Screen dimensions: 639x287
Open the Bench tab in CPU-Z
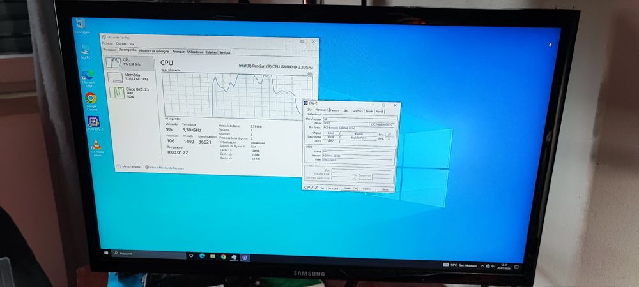coord(369,112)
